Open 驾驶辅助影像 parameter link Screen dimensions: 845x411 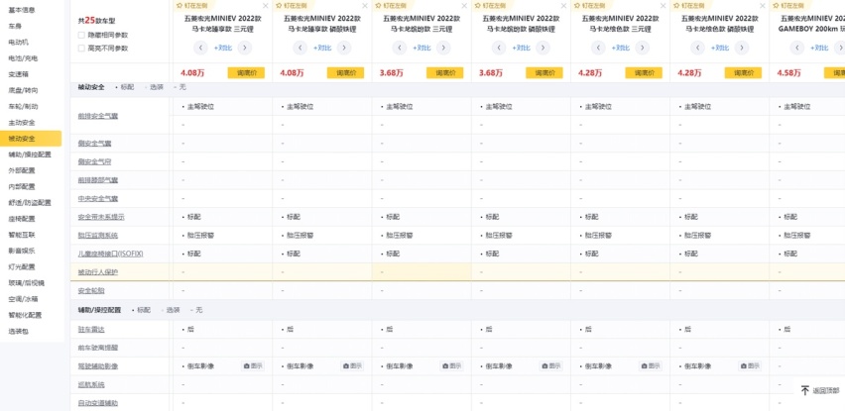click(98, 365)
